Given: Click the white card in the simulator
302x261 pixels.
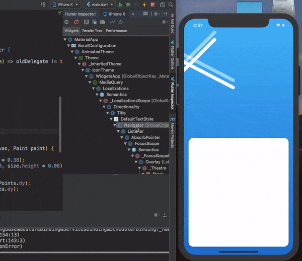Looking at the screenshot, I should coord(238,191).
